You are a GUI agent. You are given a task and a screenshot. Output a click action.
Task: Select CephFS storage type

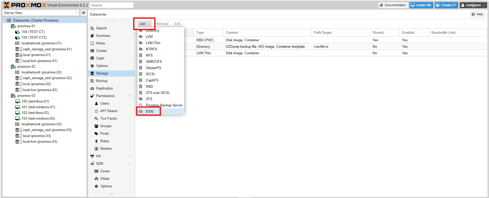click(161, 80)
